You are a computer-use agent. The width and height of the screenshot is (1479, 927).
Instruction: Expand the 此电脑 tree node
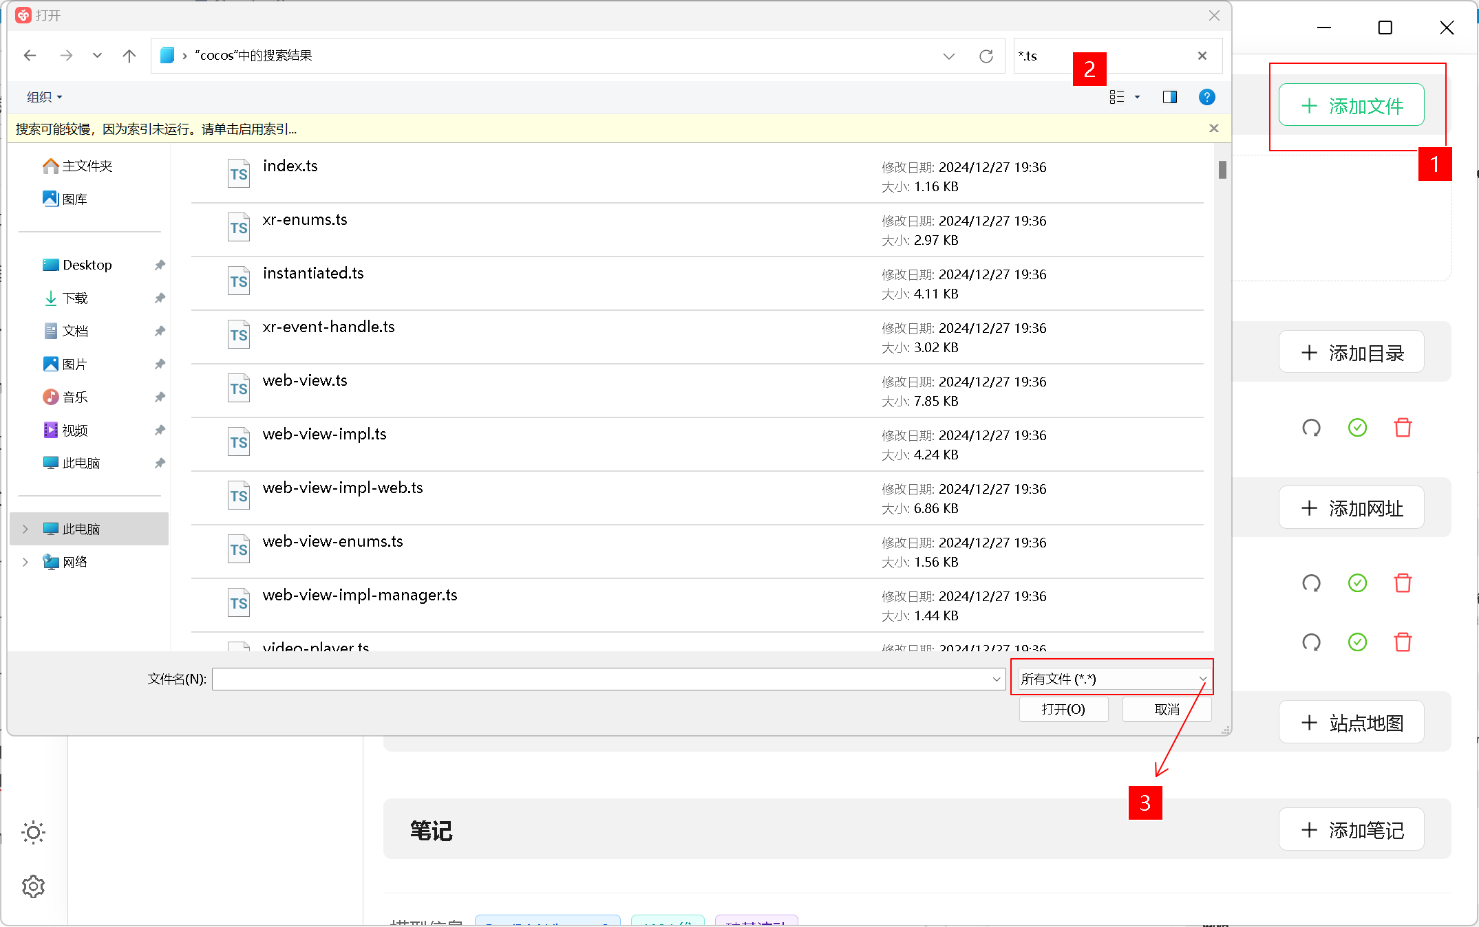25,529
